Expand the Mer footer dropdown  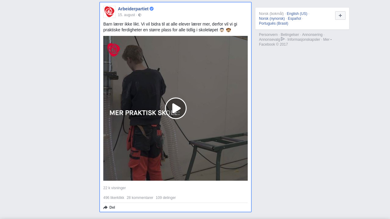[x=327, y=40]
